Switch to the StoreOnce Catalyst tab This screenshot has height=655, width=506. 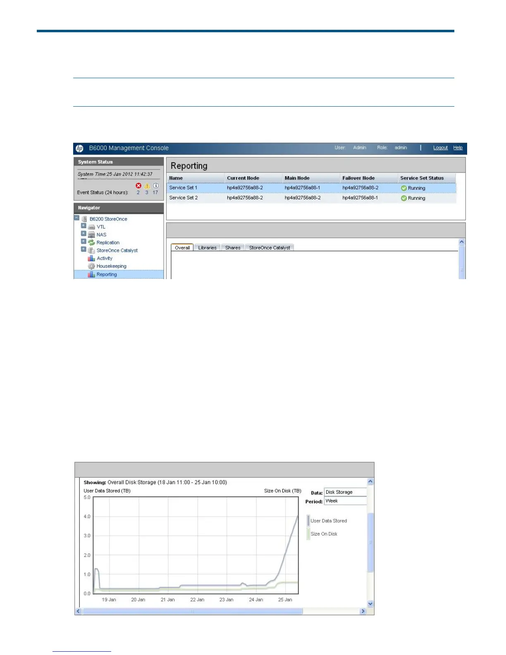point(270,248)
